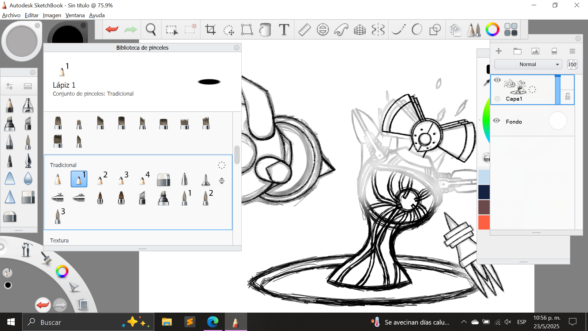This screenshot has height=331, width=588.
Task: Enable the French Curve guide
Action: pyautogui.click(x=341, y=29)
